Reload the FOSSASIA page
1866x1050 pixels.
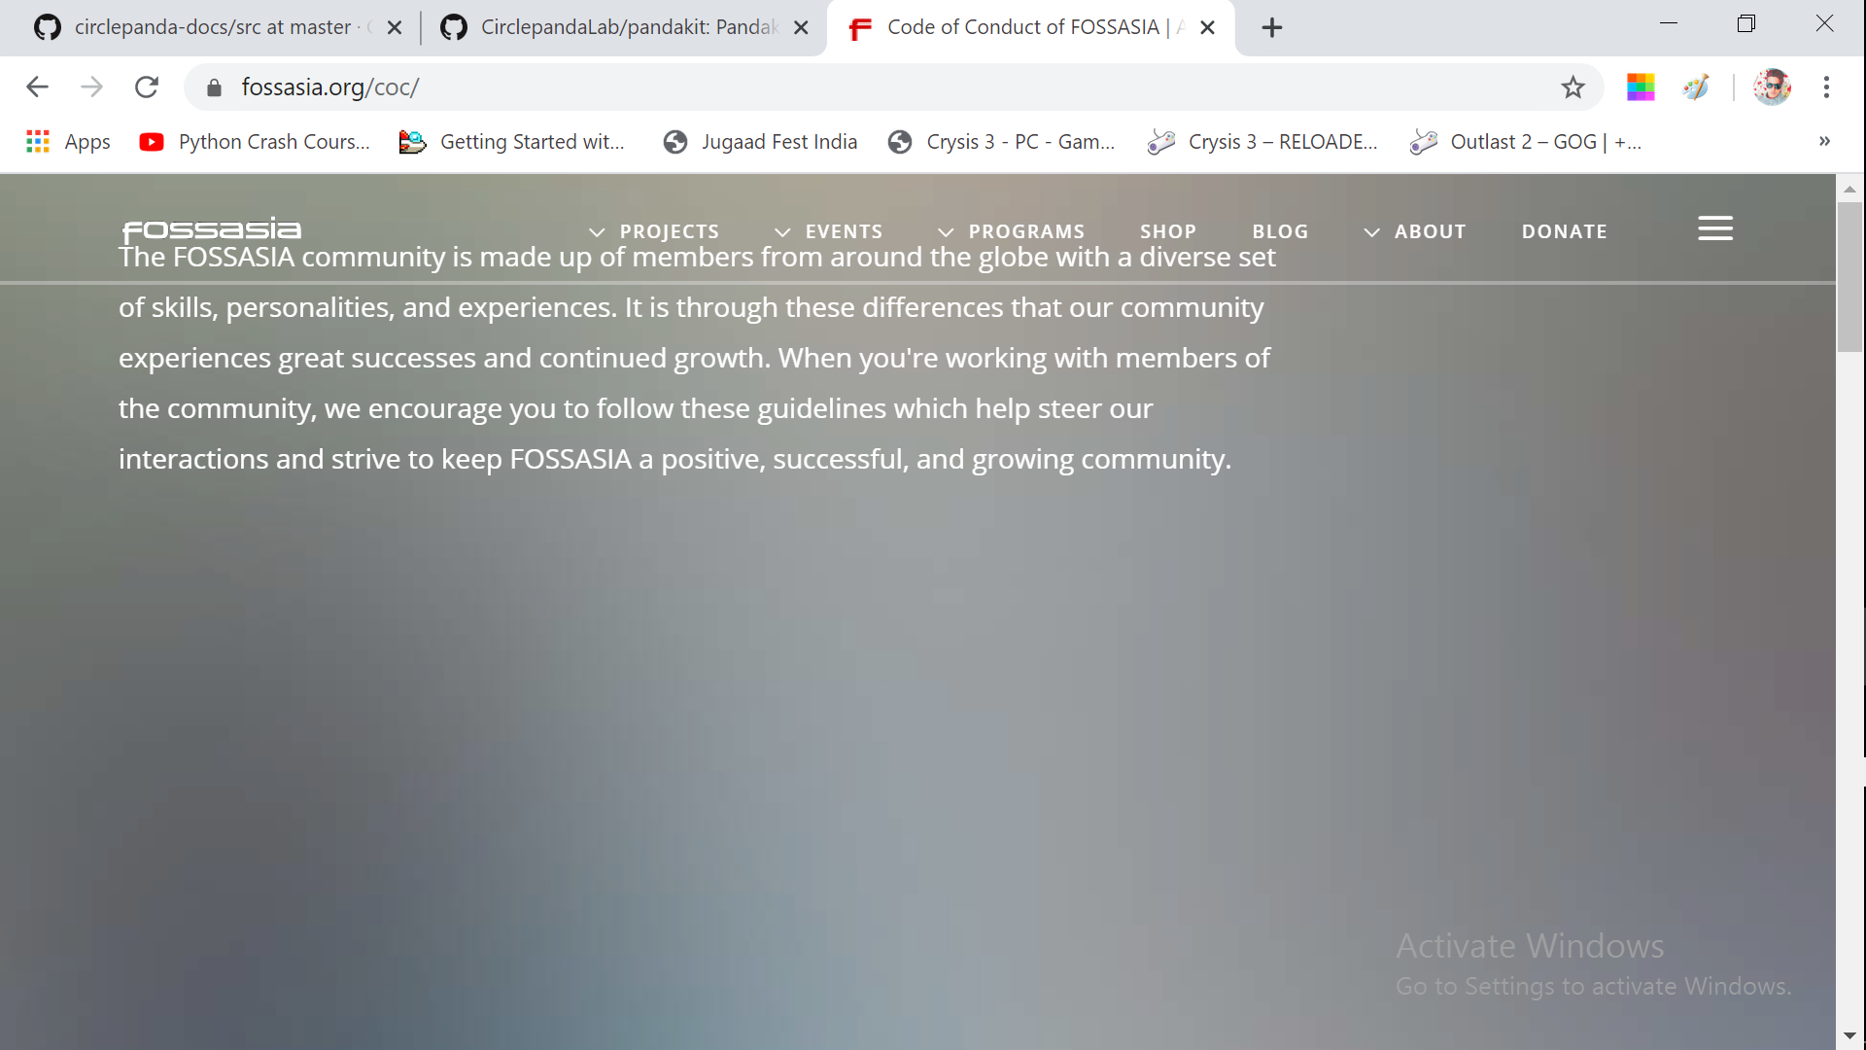(147, 87)
